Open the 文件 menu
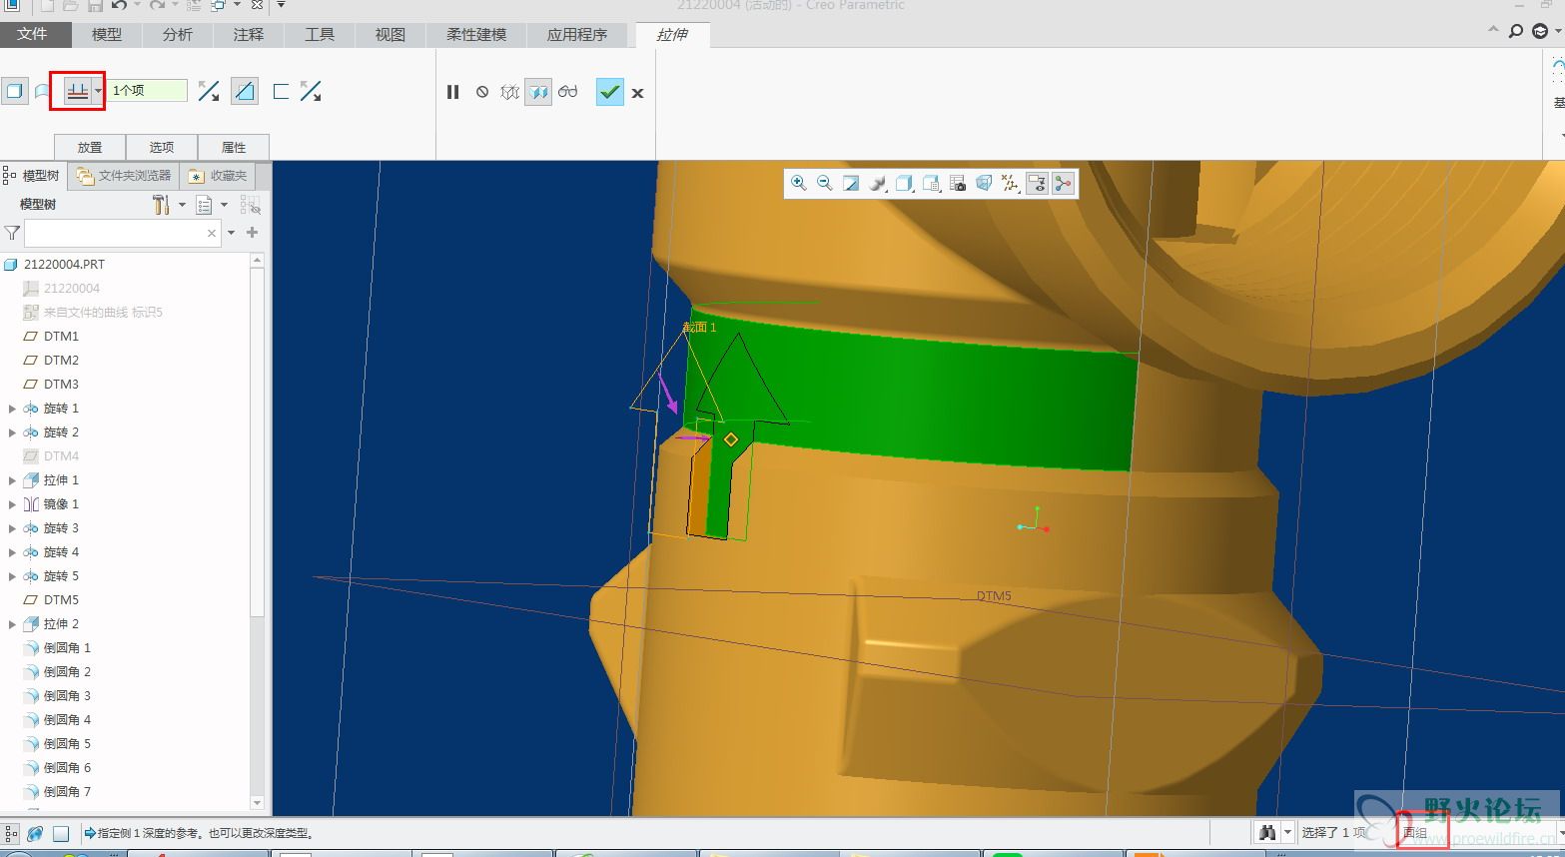The image size is (1565, 857). pos(32,34)
